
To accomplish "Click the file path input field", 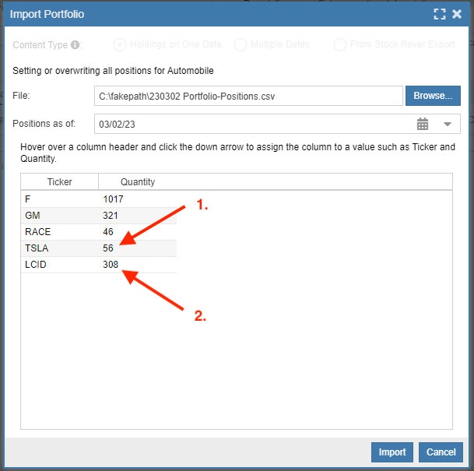I will click(248, 96).
